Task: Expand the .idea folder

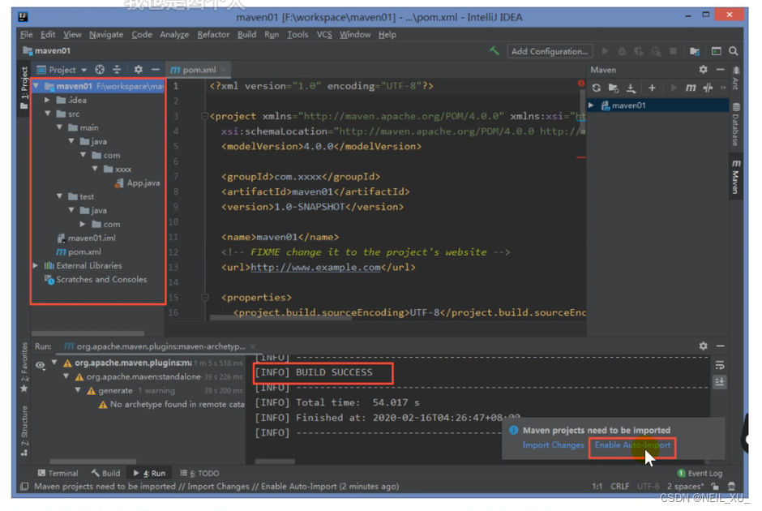Action: click(x=47, y=100)
